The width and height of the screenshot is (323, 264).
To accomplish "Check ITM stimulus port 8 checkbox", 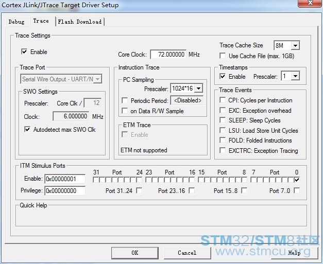I will 245,180.
